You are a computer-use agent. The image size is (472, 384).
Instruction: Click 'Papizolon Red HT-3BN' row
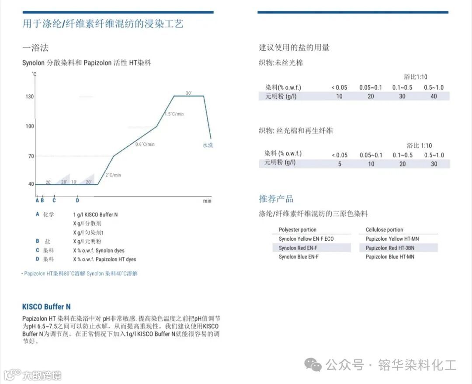tap(398, 248)
